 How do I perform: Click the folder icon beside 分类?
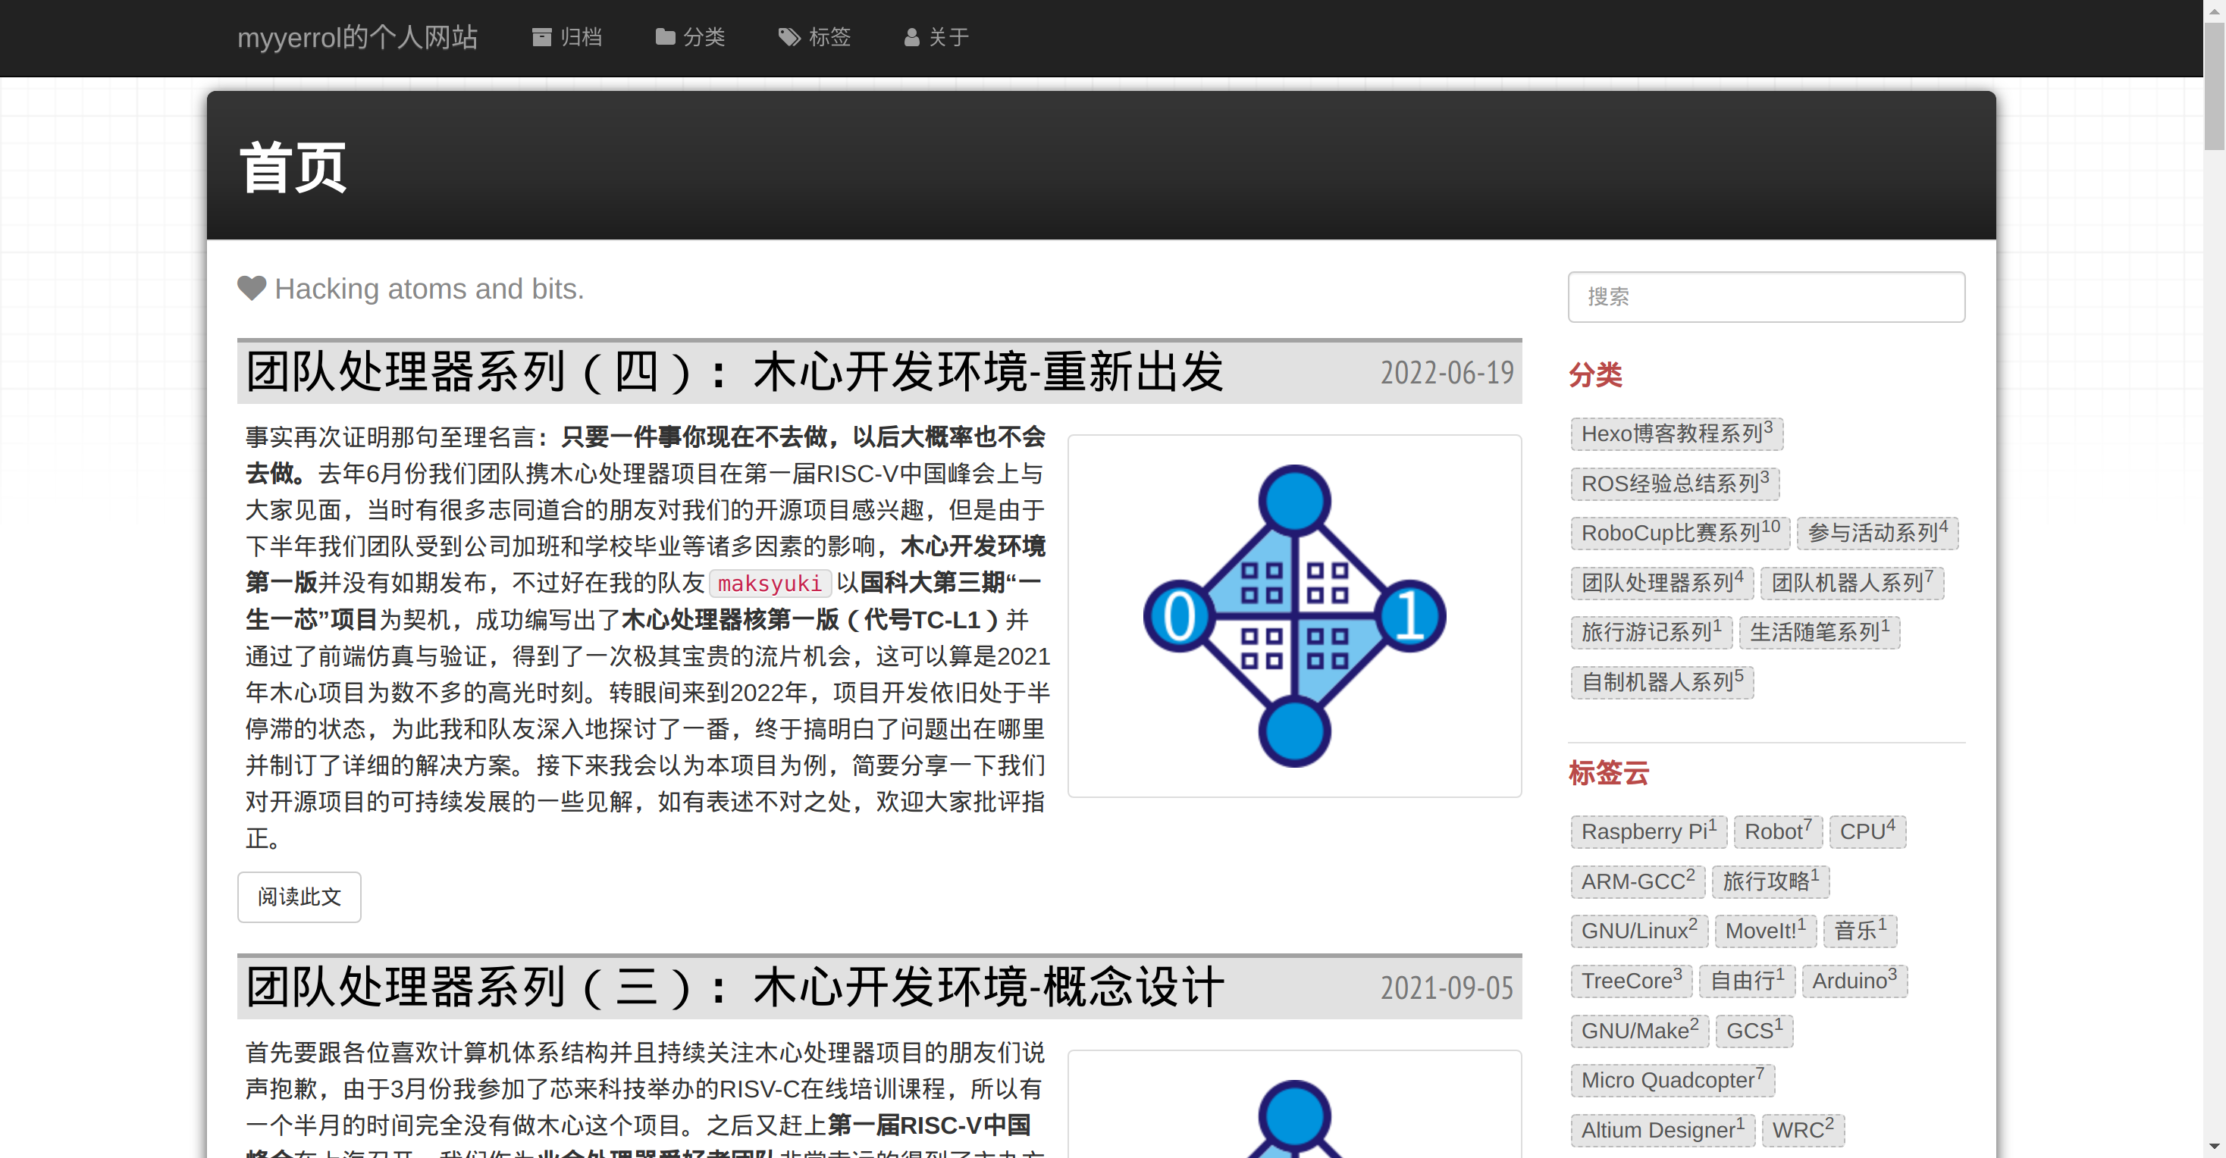click(664, 37)
